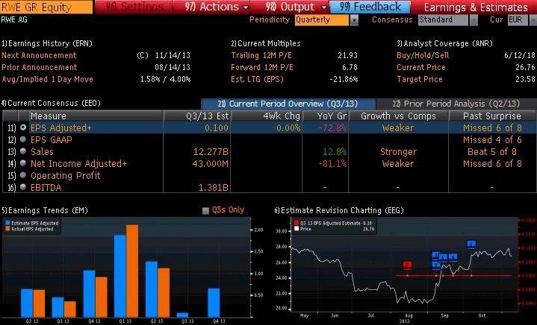This screenshot has width=537, height=325.
Task: Click the Net Income YoY growth -81.1%
Action: pos(332,164)
